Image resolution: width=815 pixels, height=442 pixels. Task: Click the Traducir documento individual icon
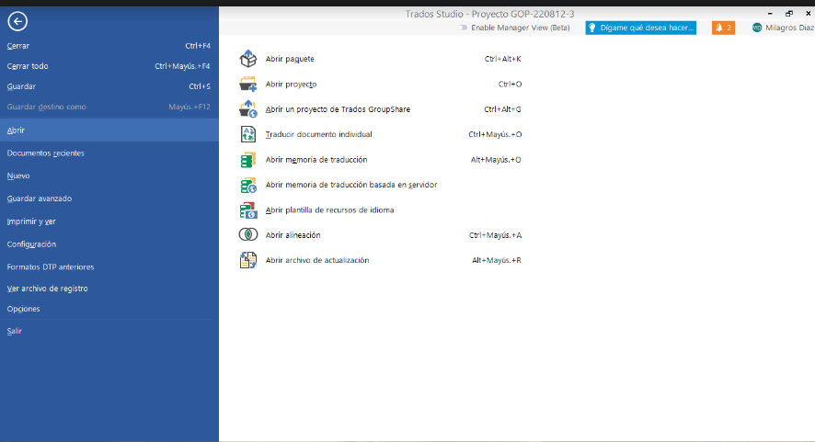248,134
